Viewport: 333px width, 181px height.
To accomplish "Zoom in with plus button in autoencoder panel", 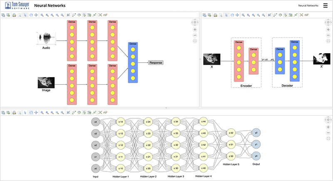I will pyautogui.click(x=328, y=29).
